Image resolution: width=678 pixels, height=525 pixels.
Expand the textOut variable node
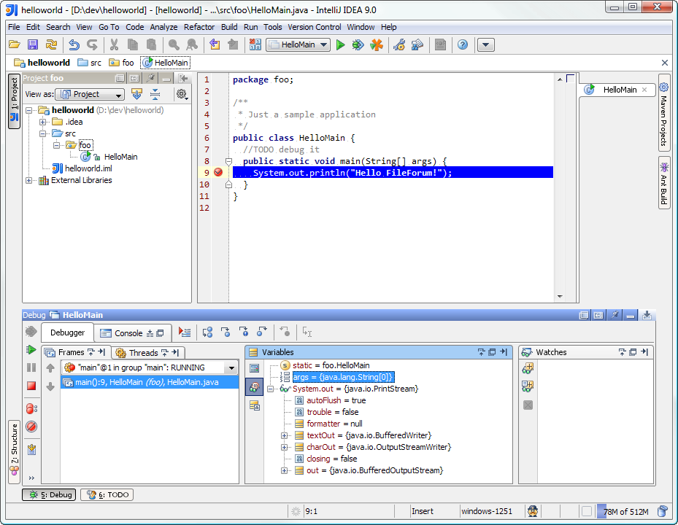pyautogui.click(x=285, y=435)
